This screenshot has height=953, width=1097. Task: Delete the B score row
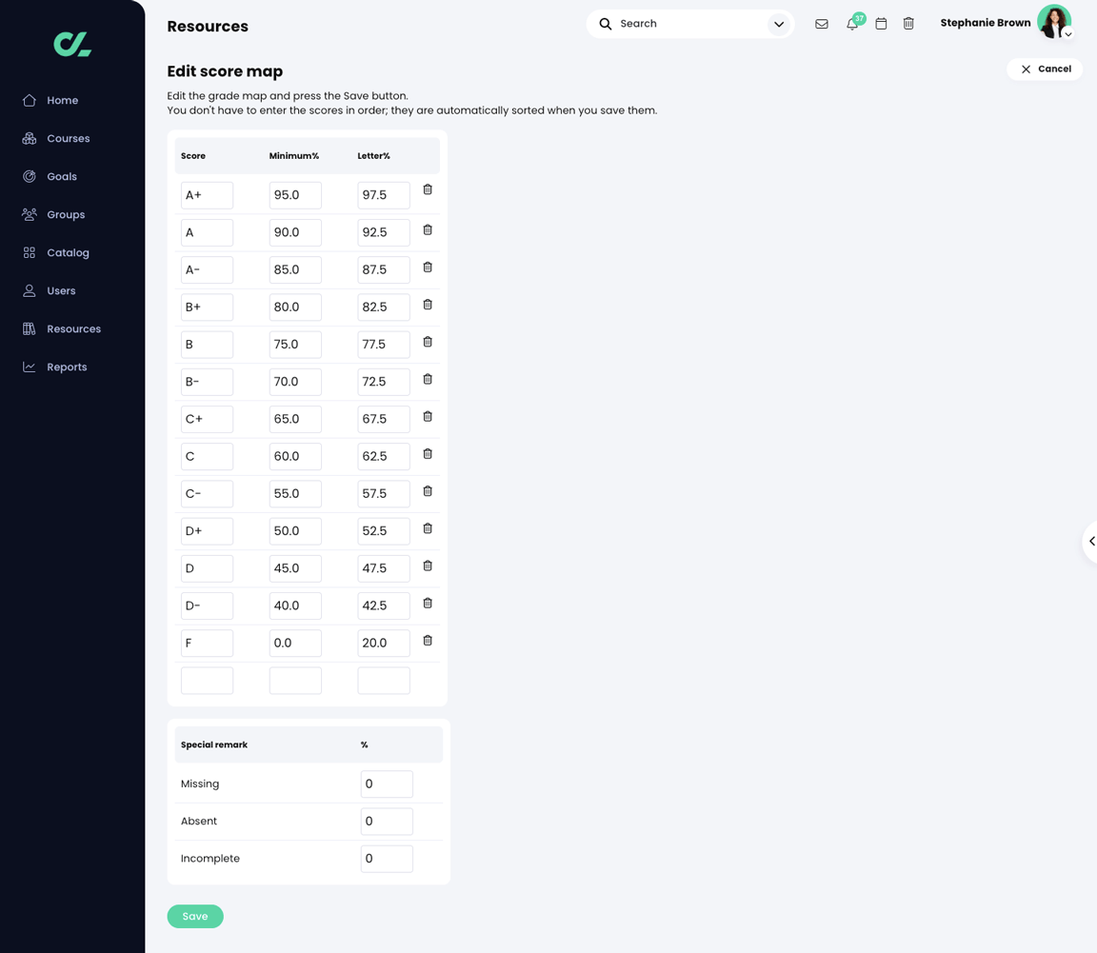coord(428,342)
